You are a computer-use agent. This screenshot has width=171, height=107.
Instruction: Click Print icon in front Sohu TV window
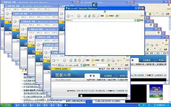113,60
